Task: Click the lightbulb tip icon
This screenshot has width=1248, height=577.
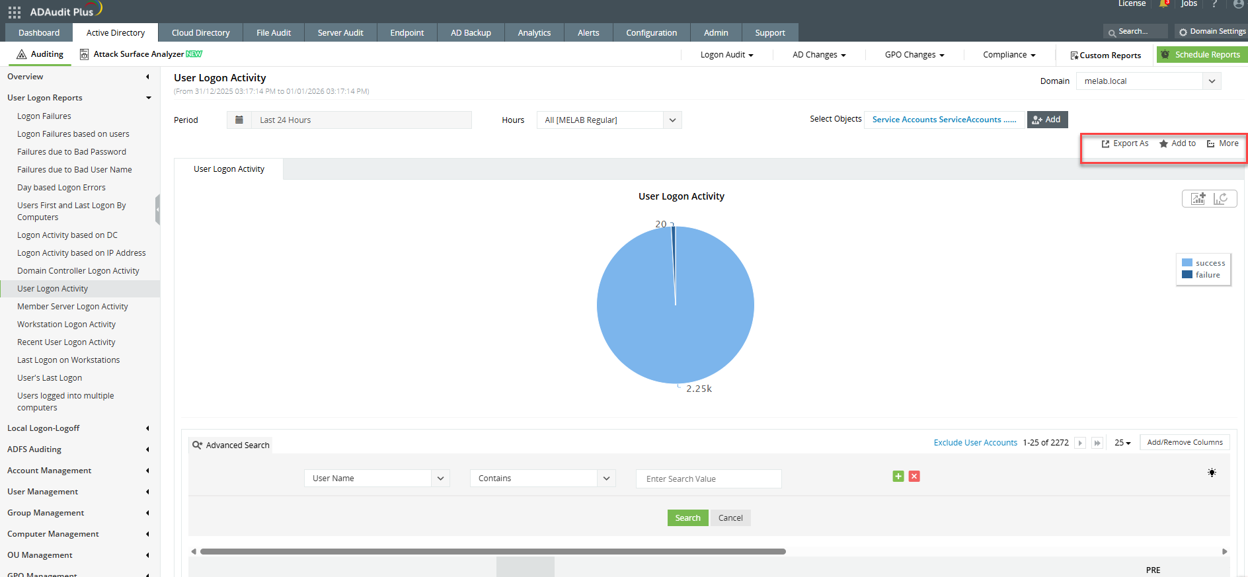Action: pyautogui.click(x=1212, y=473)
